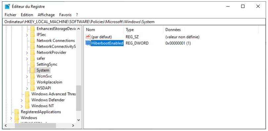Click tree pane horizontal scroll right arrow
The image size is (268, 131).
pyautogui.click(x=73, y=126)
